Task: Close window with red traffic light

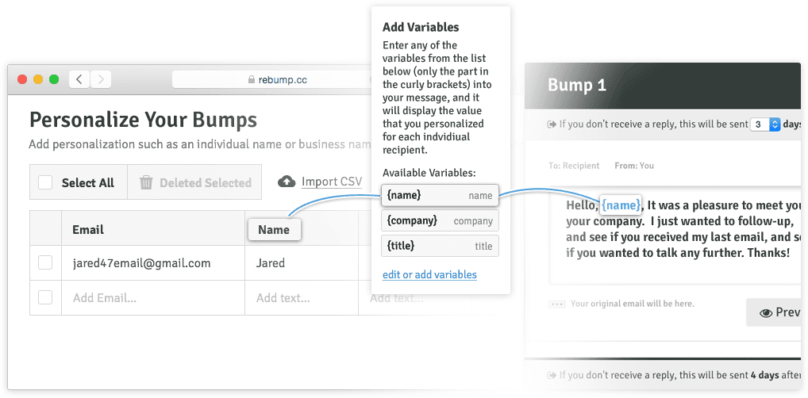Action: (22, 79)
